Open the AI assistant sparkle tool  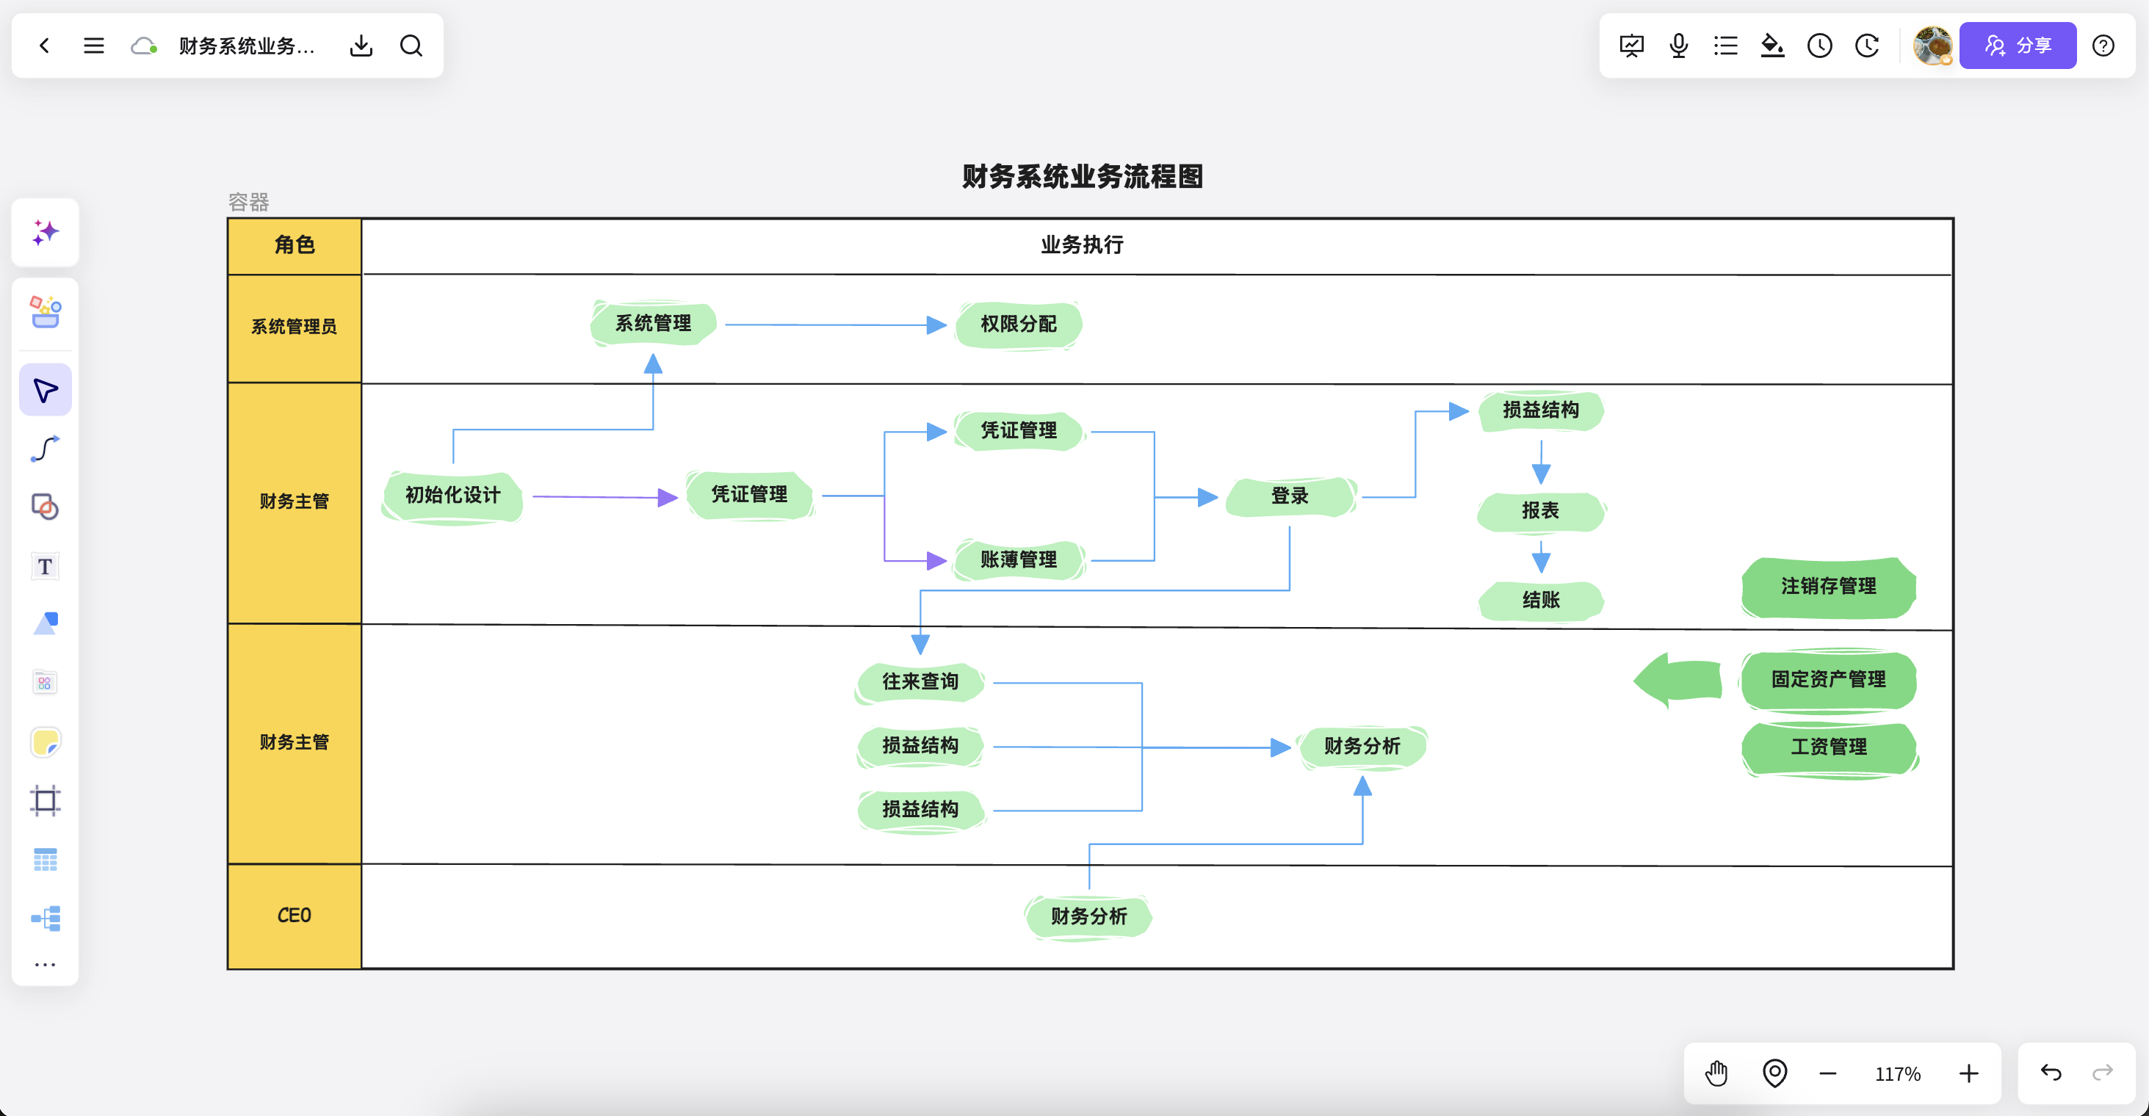[45, 232]
